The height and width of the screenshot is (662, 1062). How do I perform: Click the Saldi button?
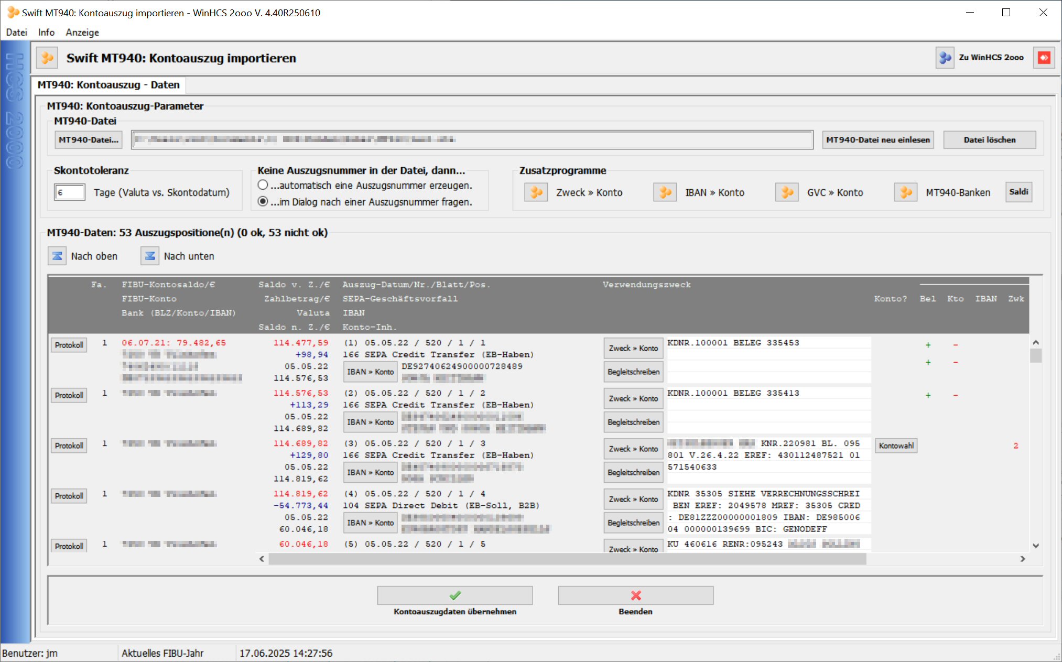click(x=1018, y=192)
